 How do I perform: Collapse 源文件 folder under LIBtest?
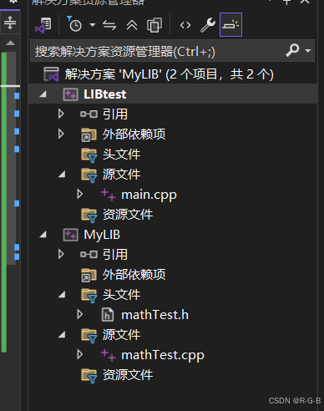pos(62,175)
